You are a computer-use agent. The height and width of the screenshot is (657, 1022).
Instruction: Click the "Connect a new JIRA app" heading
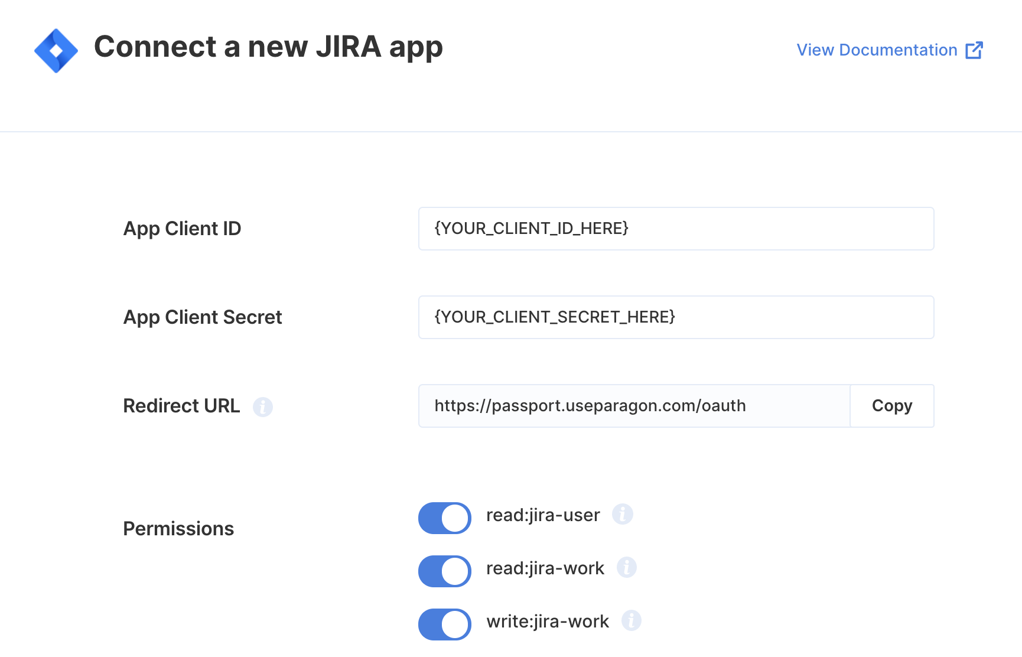[268, 47]
